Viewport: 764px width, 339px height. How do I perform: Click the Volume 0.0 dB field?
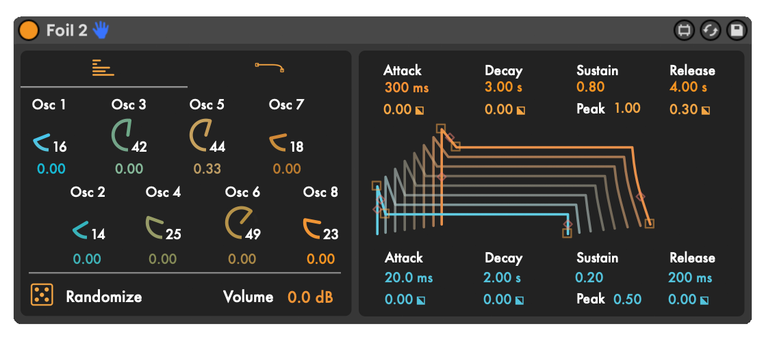tap(310, 297)
